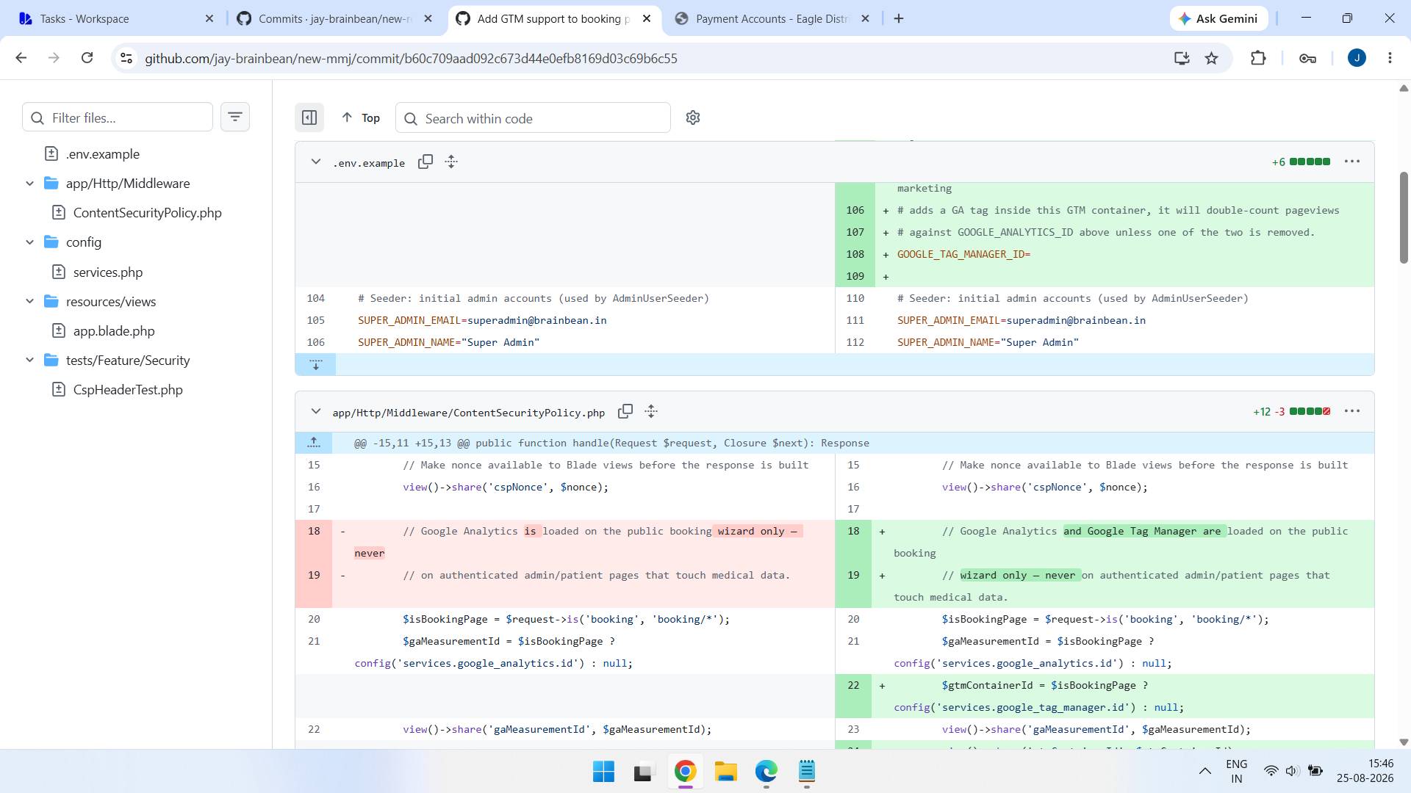
Task: Open CspHeaderTest.php in file tree
Action: [x=127, y=390]
